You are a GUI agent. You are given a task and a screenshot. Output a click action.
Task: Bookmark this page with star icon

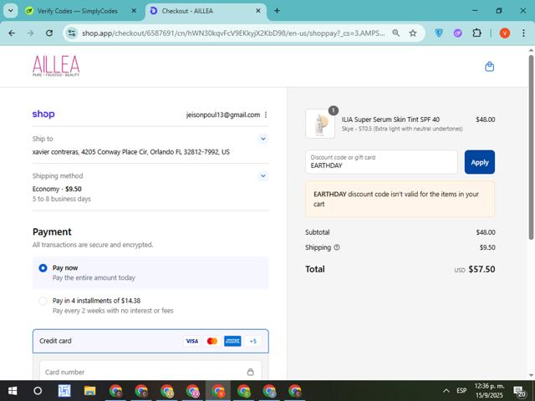click(413, 33)
